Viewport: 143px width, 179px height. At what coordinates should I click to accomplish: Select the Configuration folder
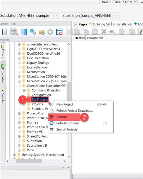point(41,95)
